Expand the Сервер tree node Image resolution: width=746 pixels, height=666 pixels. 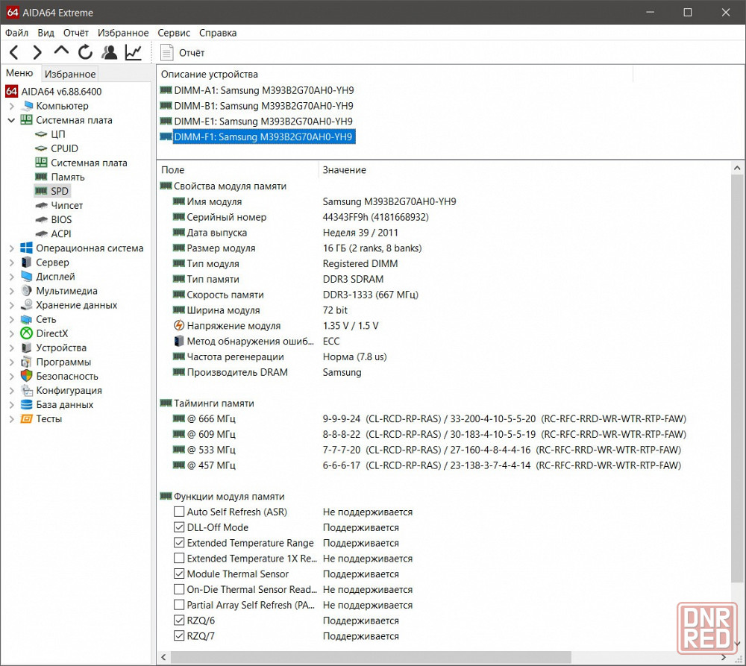pyautogui.click(x=12, y=263)
